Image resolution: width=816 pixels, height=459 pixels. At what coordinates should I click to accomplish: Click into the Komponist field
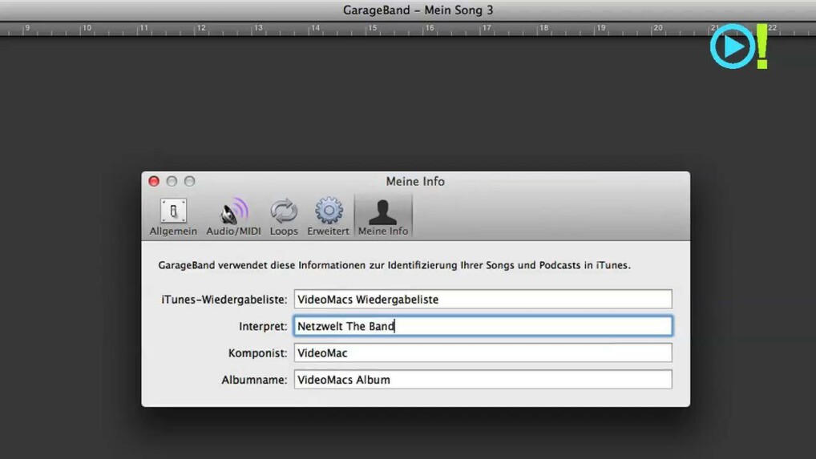[483, 353]
